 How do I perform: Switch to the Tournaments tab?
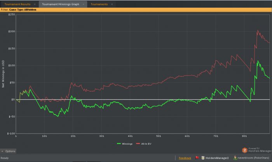click(99, 4)
